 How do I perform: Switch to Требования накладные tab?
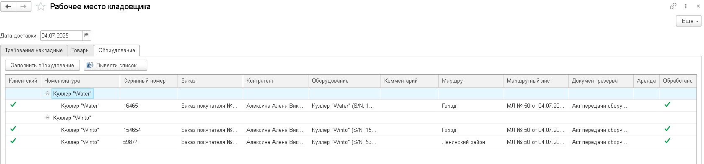[x=34, y=50]
